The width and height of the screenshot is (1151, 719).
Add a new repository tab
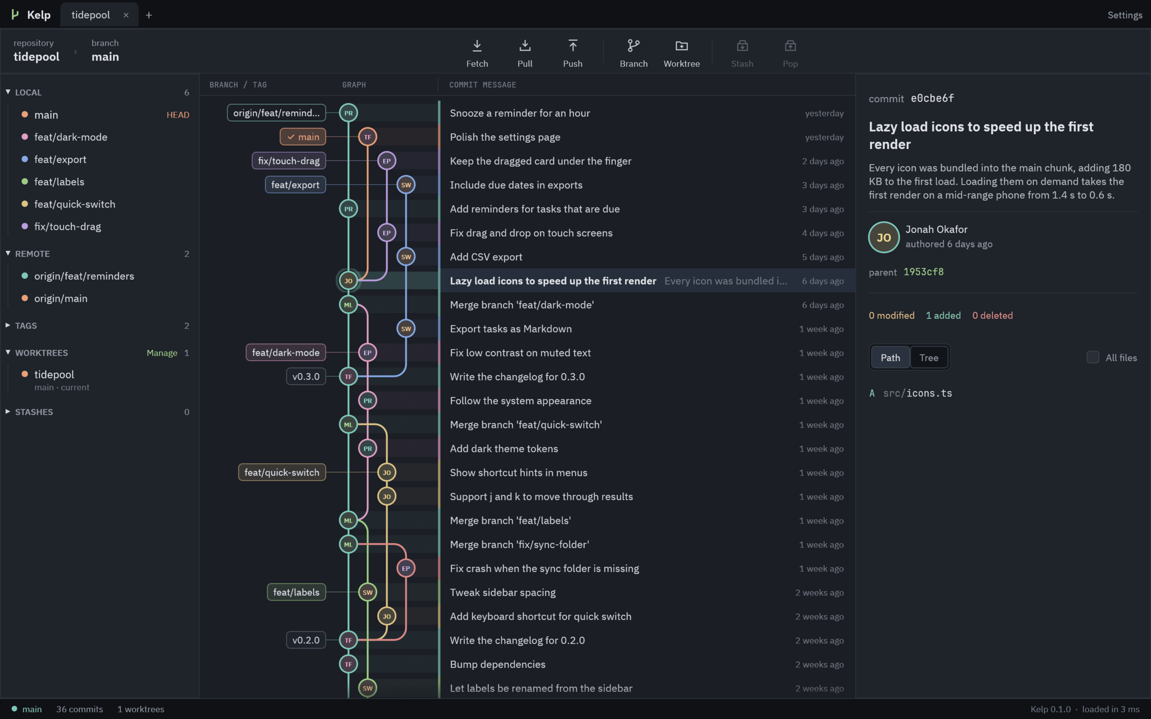pos(149,15)
